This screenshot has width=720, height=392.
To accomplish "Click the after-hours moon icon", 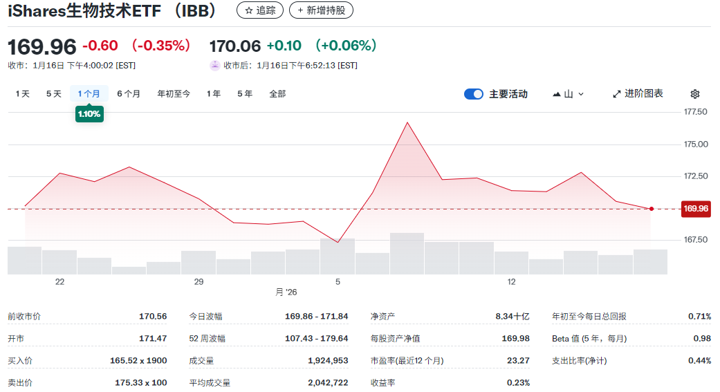I will tap(214, 65).
